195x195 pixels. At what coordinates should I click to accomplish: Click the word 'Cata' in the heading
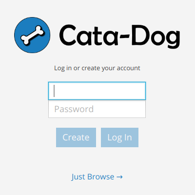pyautogui.click(x=89, y=35)
